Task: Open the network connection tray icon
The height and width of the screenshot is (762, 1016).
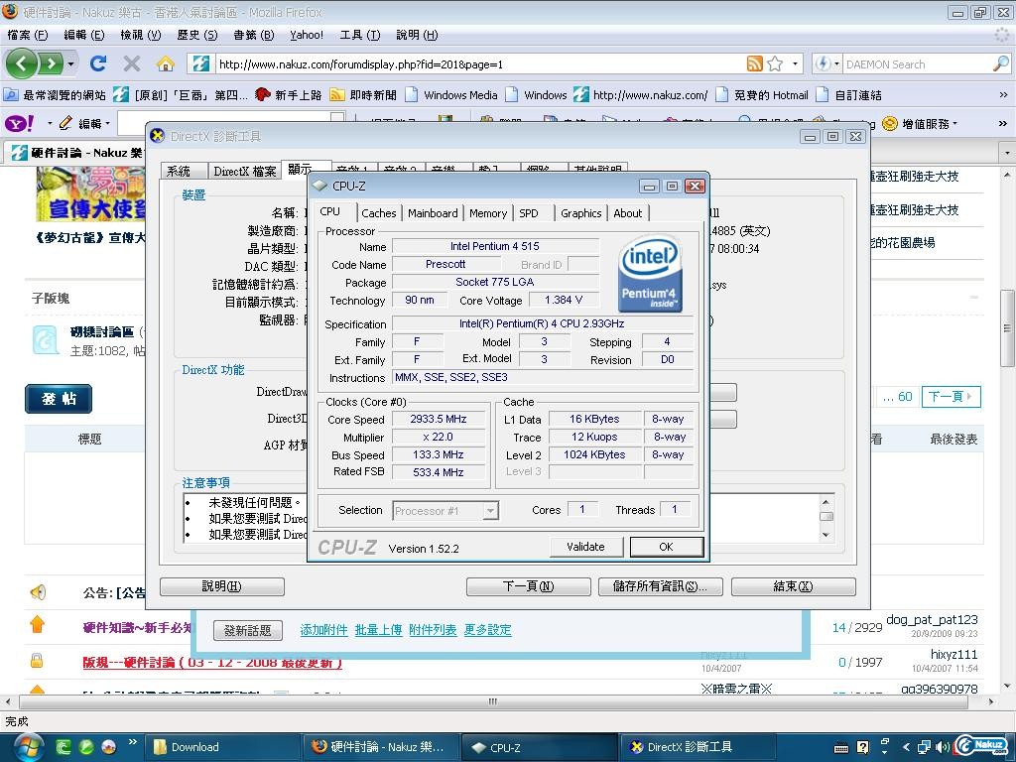Action: pos(925,748)
